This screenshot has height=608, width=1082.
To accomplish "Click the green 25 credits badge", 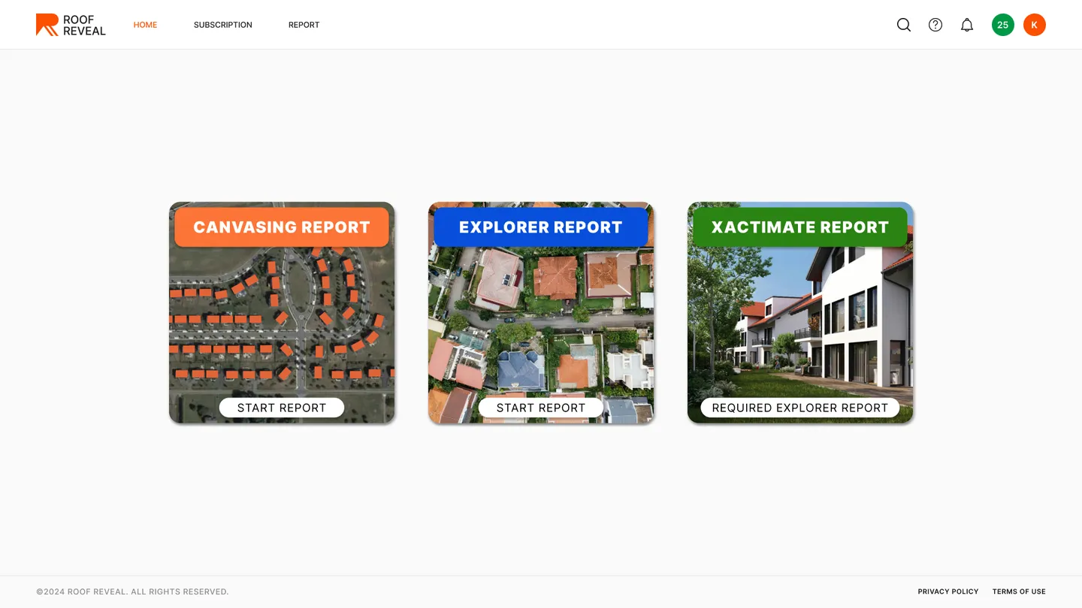I will 1003,25.
